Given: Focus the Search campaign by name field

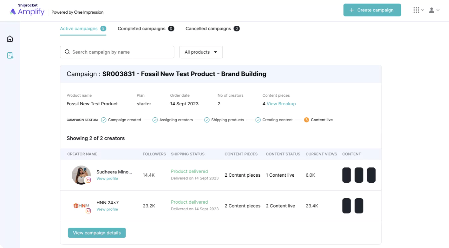Looking at the screenshot, I should [117, 52].
